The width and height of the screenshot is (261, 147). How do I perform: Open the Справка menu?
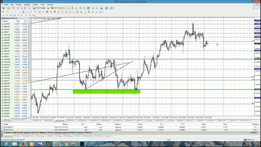50,4
